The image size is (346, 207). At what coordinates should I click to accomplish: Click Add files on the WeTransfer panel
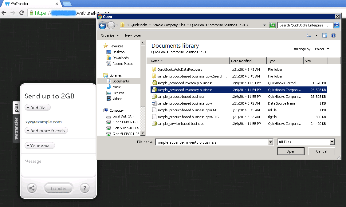pos(37,107)
